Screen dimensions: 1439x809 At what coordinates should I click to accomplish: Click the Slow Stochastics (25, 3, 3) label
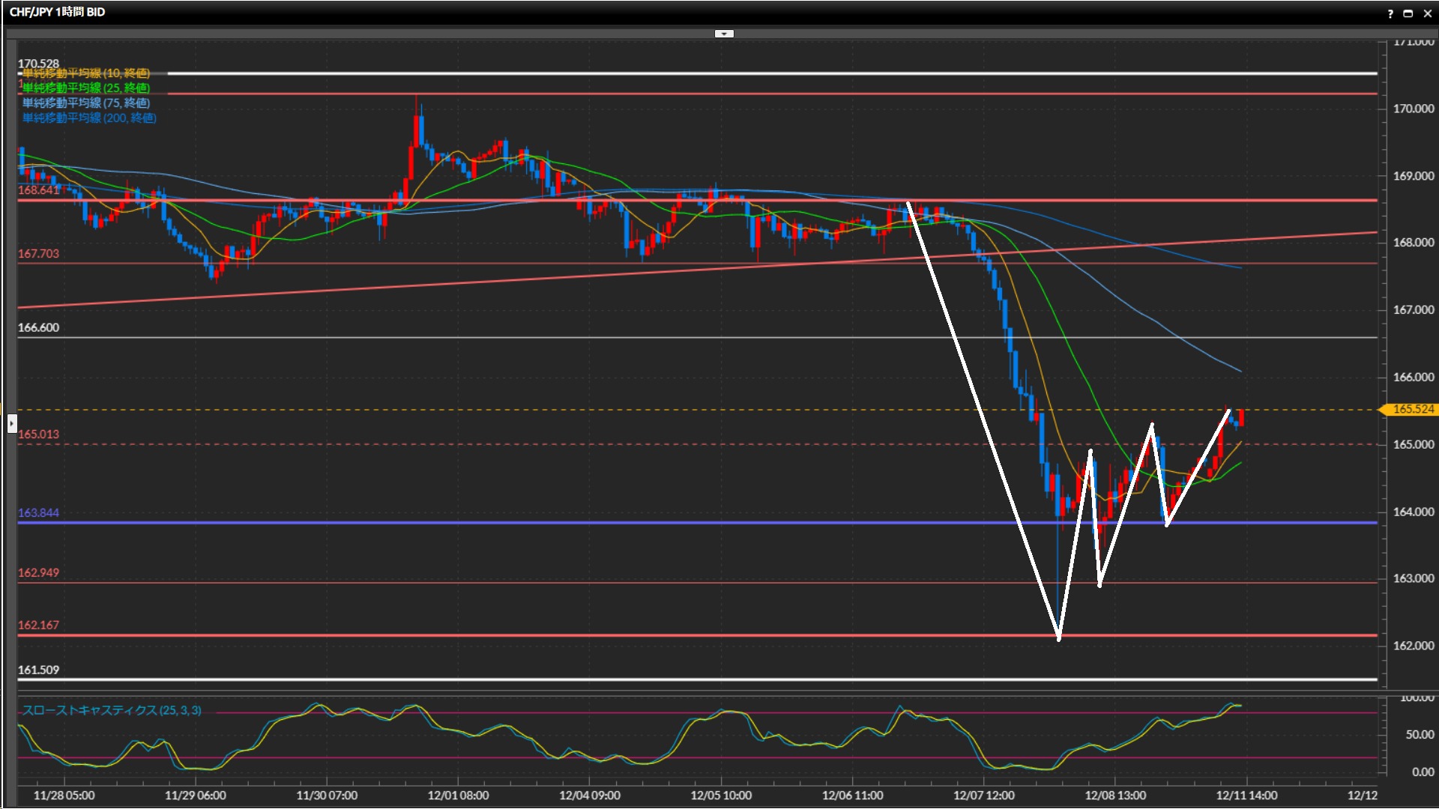pos(112,710)
